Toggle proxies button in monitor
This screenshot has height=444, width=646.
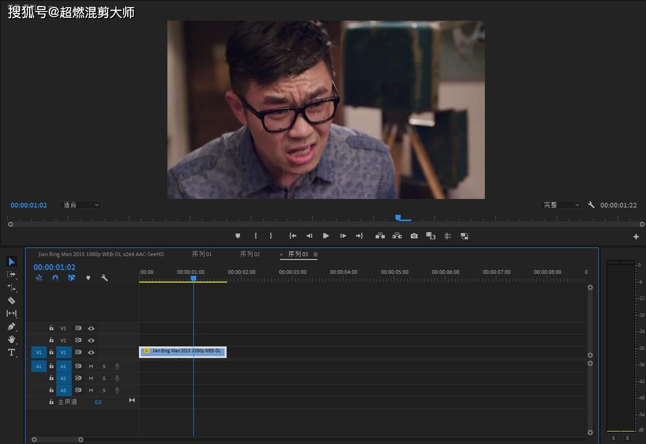tap(465, 236)
